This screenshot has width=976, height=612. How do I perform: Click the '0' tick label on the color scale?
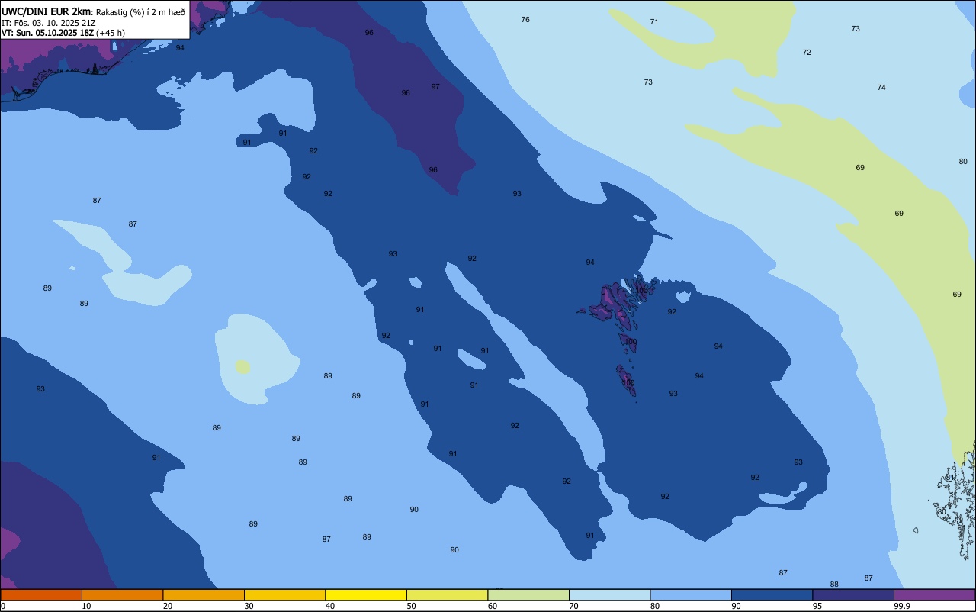click(x=3, y=606)
